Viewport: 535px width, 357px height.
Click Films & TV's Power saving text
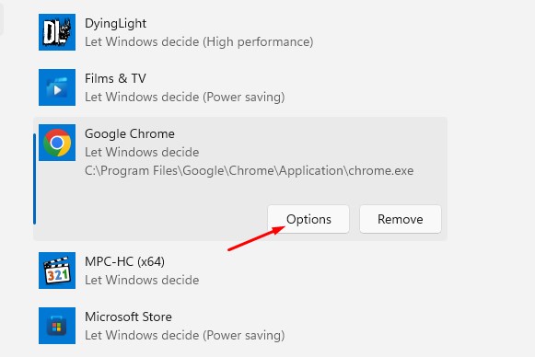184,98
